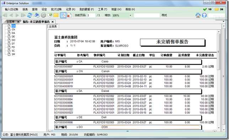Send report by the yellow envelope icon
Screen dimensions: 229x140
point(56,15)
